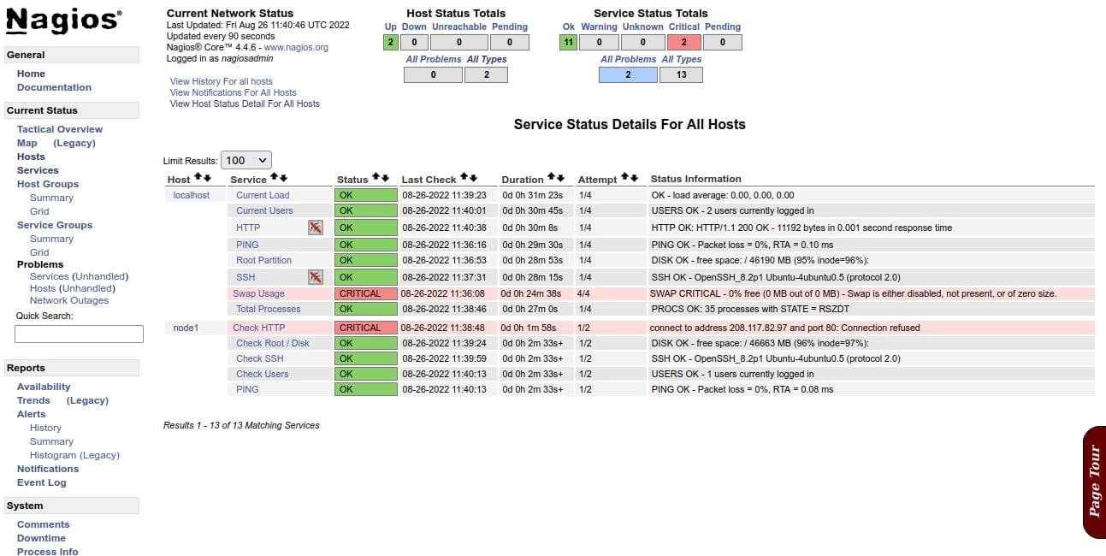Open Notifications report
Image resolution: width=1106 pixels, height=556 pixels.
48,469
